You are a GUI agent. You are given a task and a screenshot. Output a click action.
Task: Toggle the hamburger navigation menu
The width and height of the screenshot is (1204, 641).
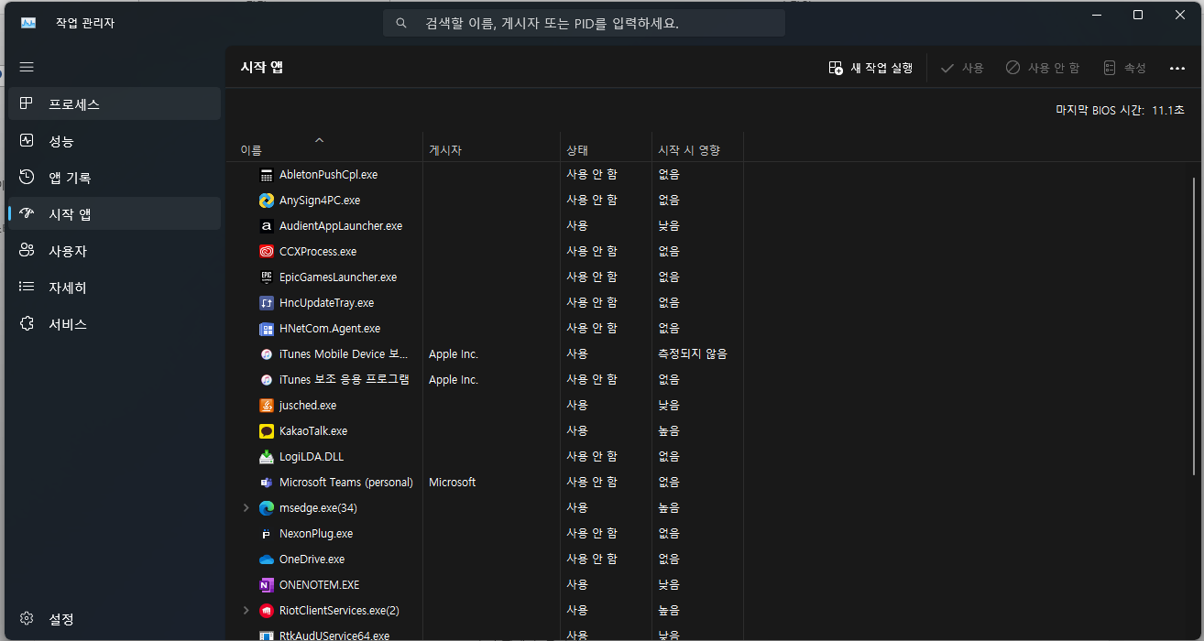click(27, 67)
